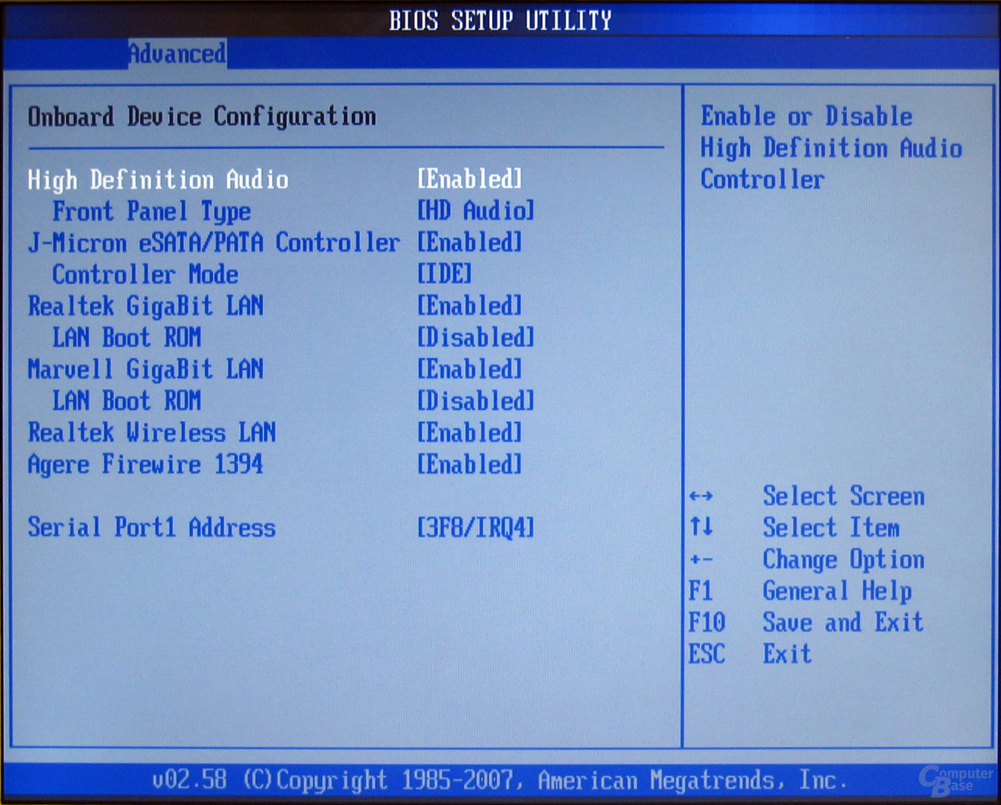The height and width of the screenshot is (805, 1001).
Task: Select Agere Firewire 1394 label
Action: click(x=145, y=465)
